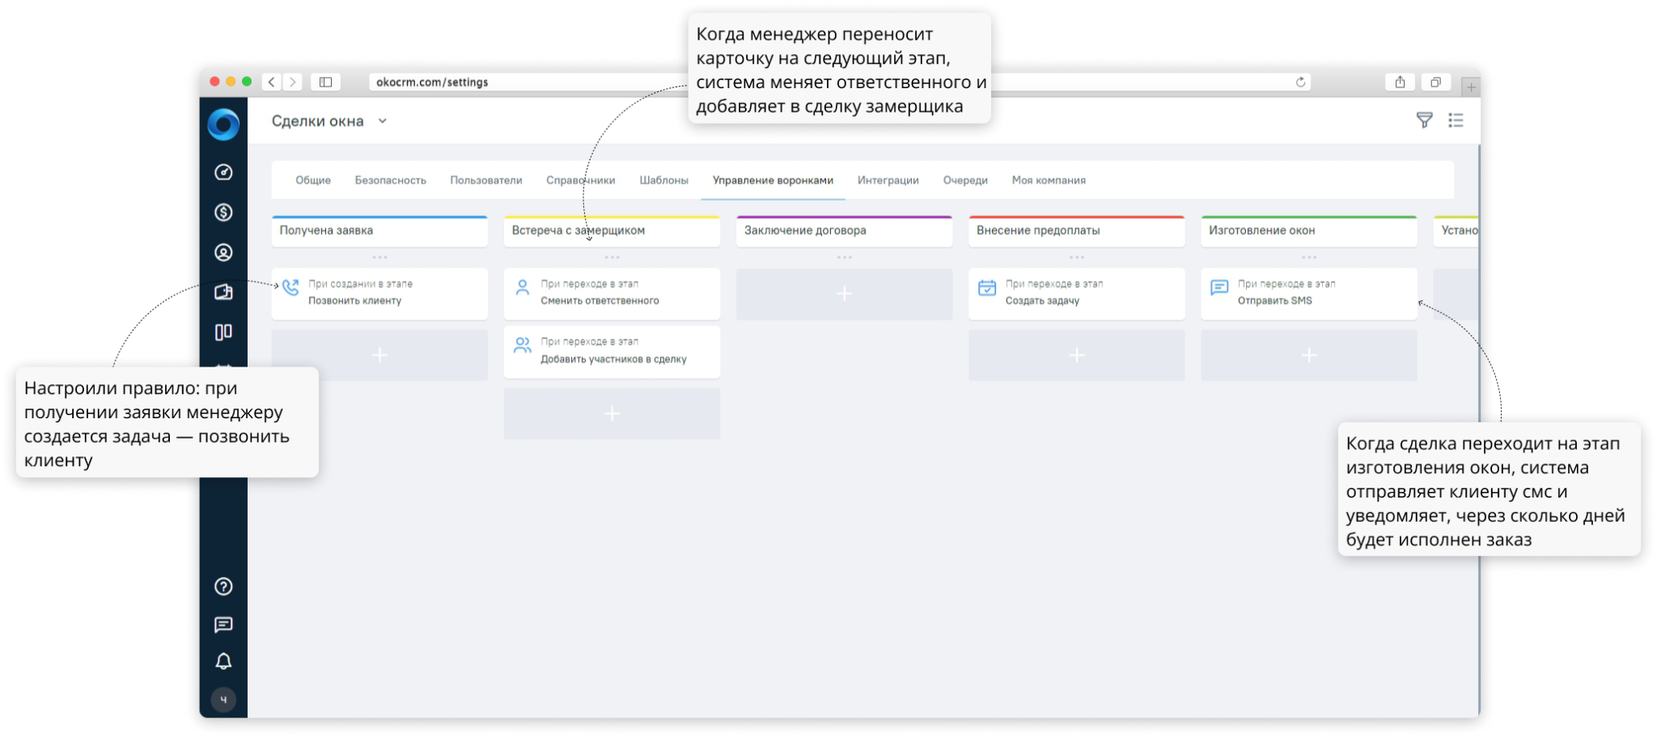Open the three-dot menu under Изготовление окон
This screenshot has height=737, width=1657.
pyautogui.click(x=1309, y=257)
